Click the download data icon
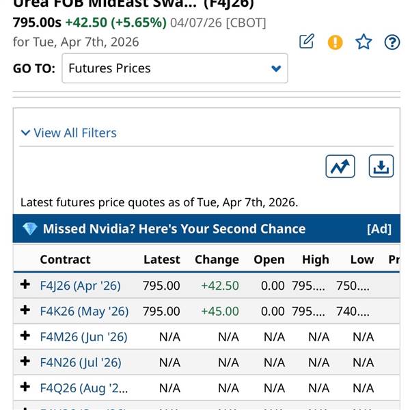This screenshot has width=410, height=410. click(x=381, y=166)
